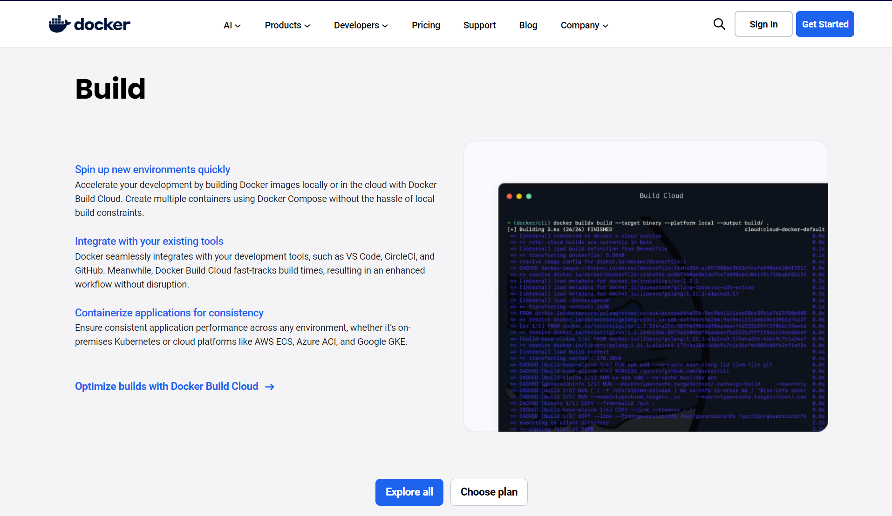Viewport: 892px width, 516px height.
Task: Select Spin up new environments quickly heading
Action: click(x=152, y=169)
